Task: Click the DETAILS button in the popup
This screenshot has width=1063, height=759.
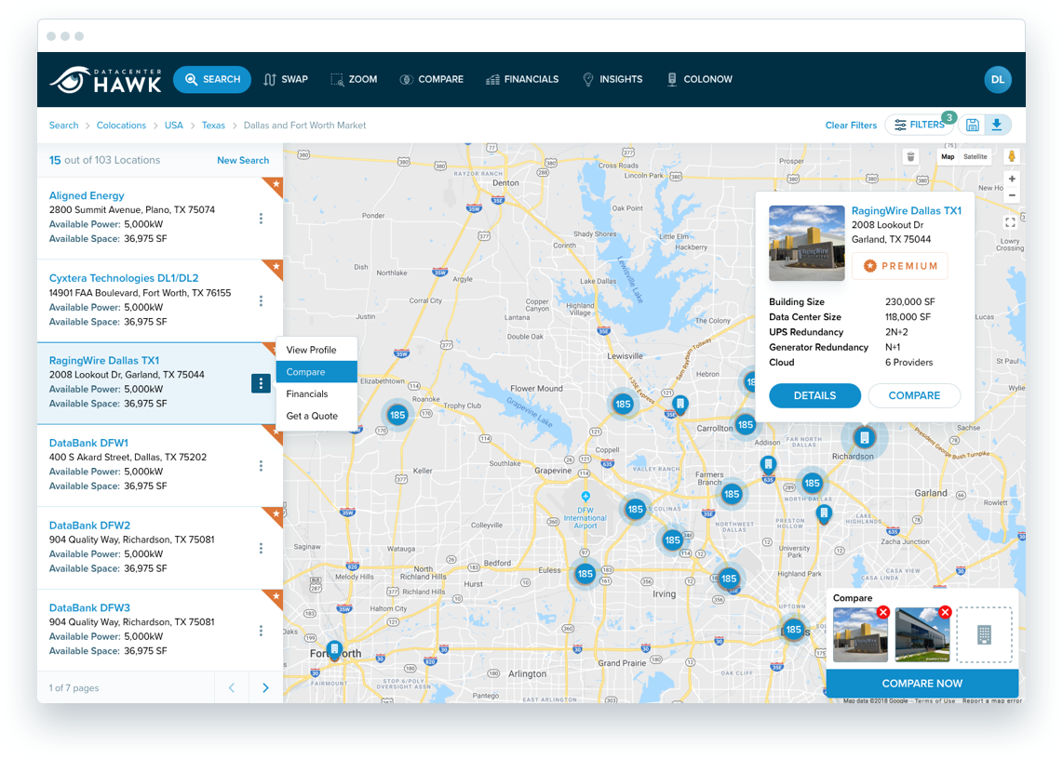Action: (x=814, y=395)
